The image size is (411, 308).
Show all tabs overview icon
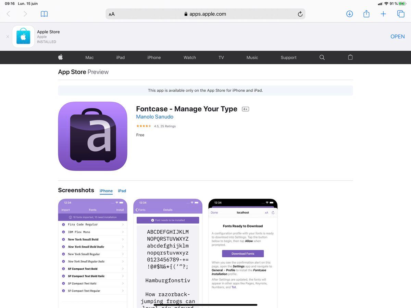point(400,14)
